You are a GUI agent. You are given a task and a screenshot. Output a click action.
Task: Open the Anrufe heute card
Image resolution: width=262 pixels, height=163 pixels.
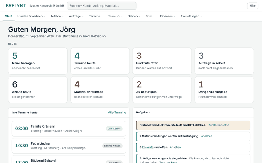[x=38, y=90]
